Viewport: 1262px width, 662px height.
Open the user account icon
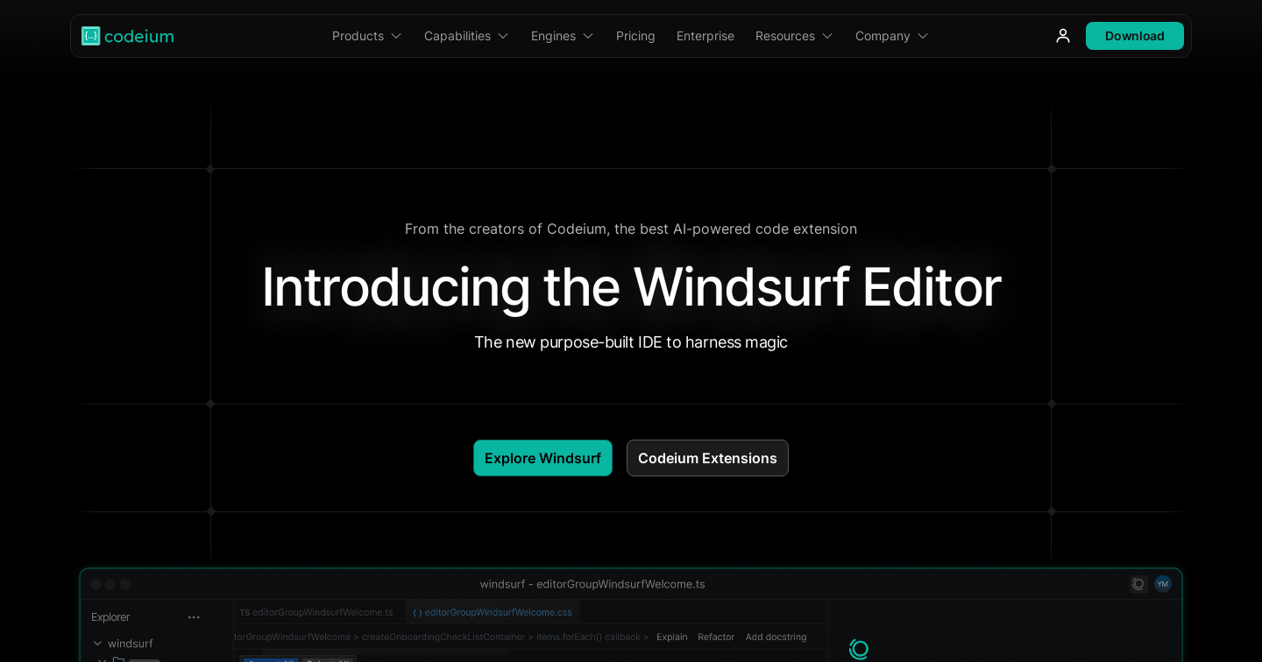[x=1062, y=36]
